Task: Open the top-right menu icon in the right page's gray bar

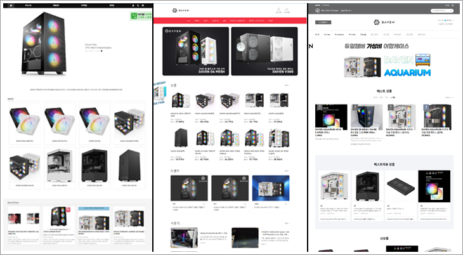Action: [453, 5]
